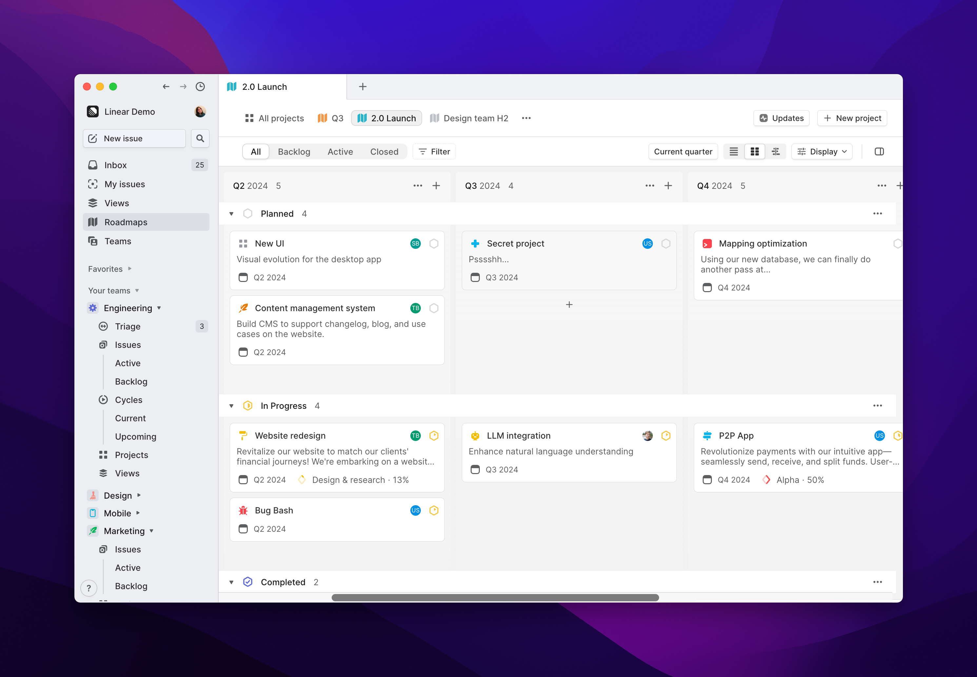Screen dimensions: 977x677
Task: Add a project to the Q2 2024 column
Action: tap(436, 186)
